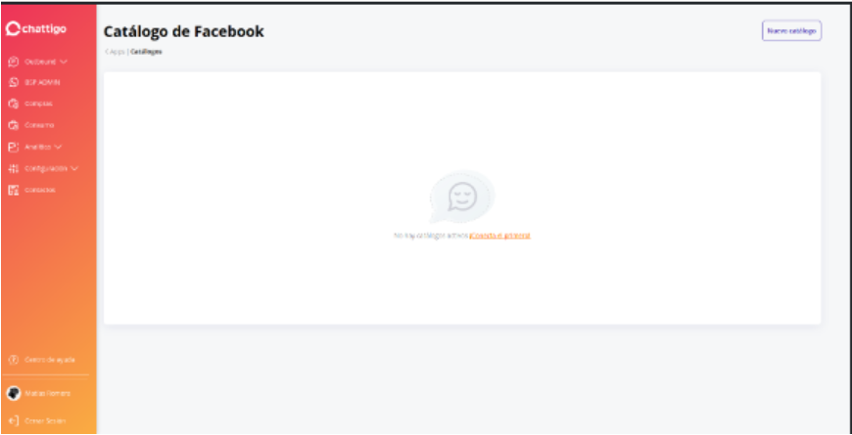Click the Configuración sliders icon

point(14,169)
